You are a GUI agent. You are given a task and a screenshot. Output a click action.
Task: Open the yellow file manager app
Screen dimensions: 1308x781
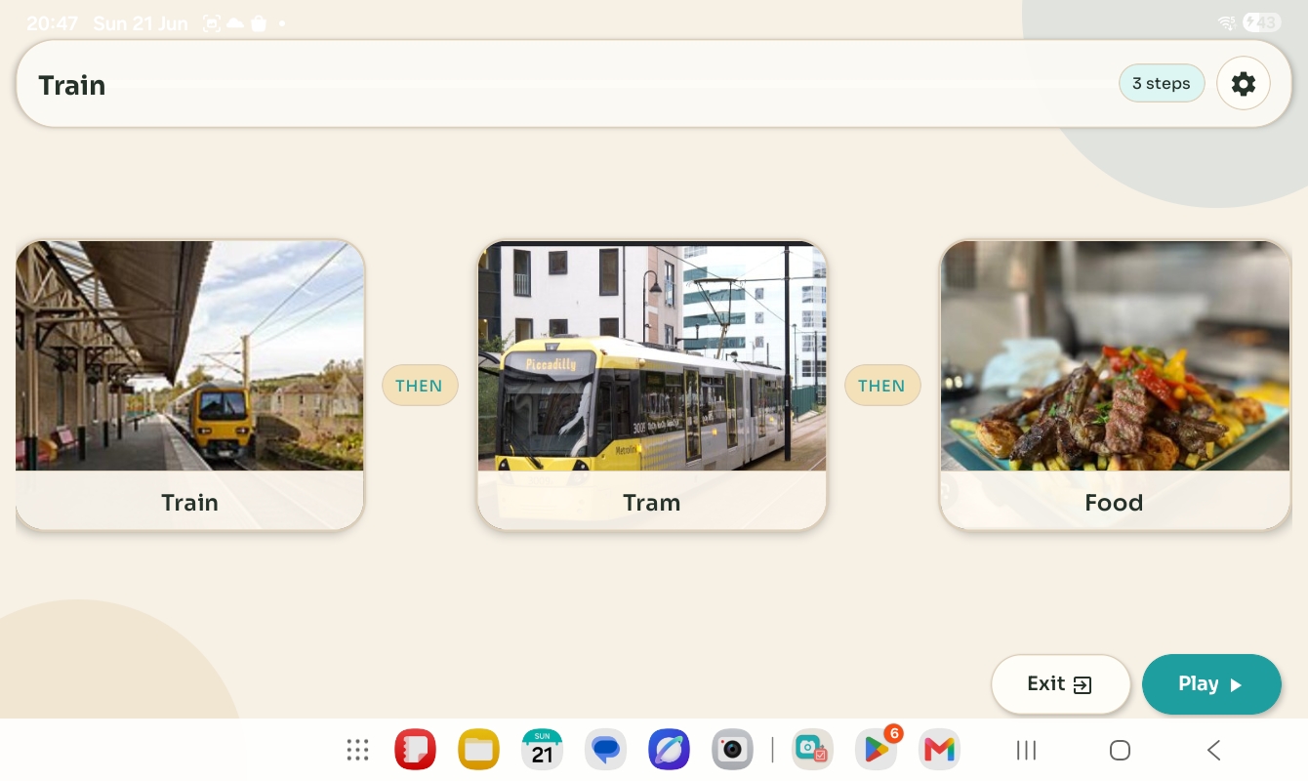478,750
